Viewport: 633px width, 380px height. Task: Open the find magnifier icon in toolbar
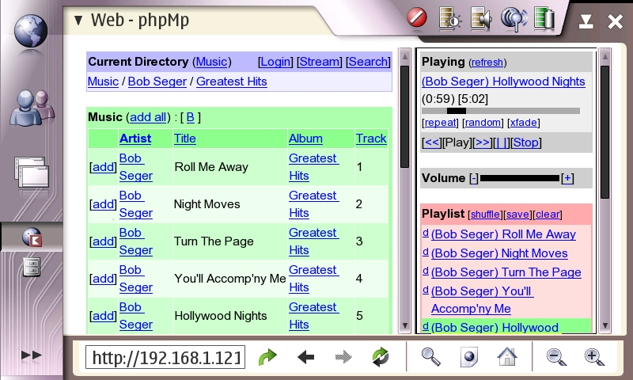(430, 357)
